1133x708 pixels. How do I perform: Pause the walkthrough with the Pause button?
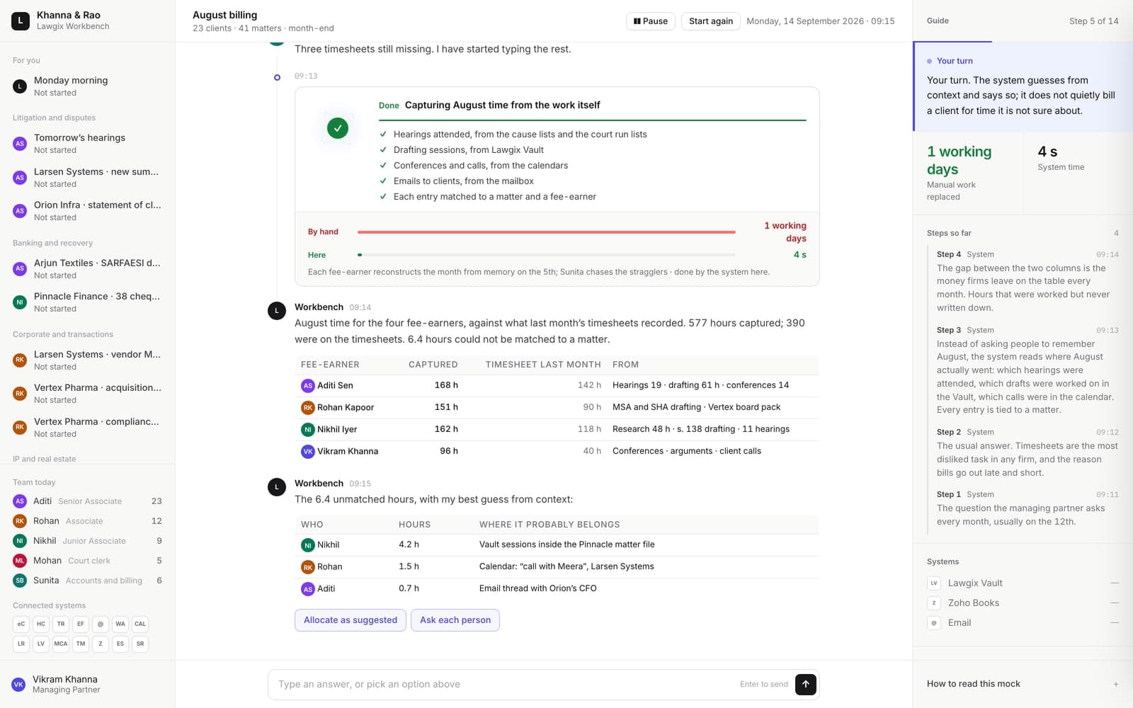pyautogui.click(x=651, y=21)
